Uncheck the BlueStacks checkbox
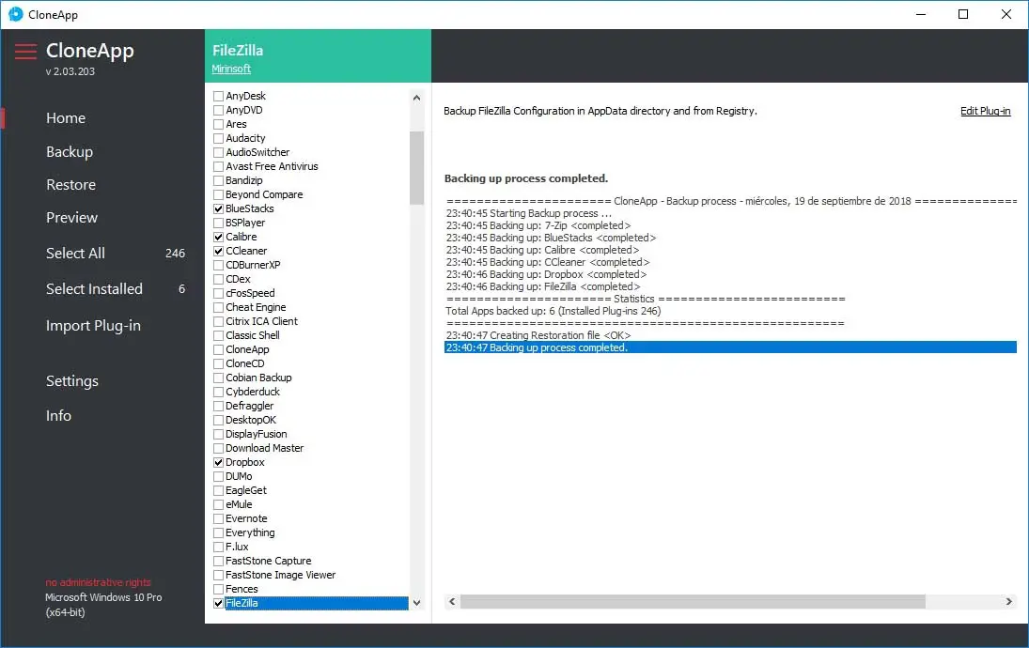1029x648 pixels. pos(219,209)
